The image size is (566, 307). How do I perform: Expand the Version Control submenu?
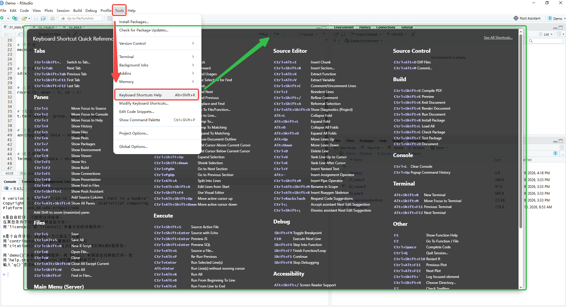pyautogui.click(x=157, y=43)
